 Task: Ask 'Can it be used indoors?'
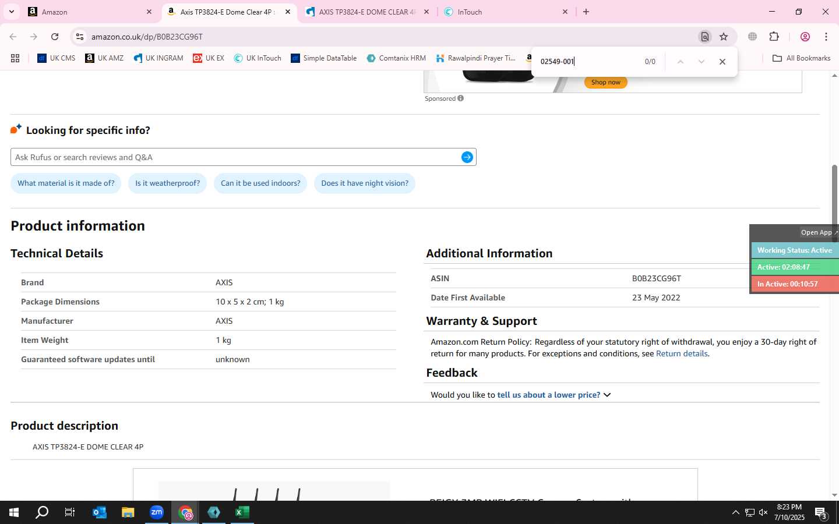[x=260, y=183]
